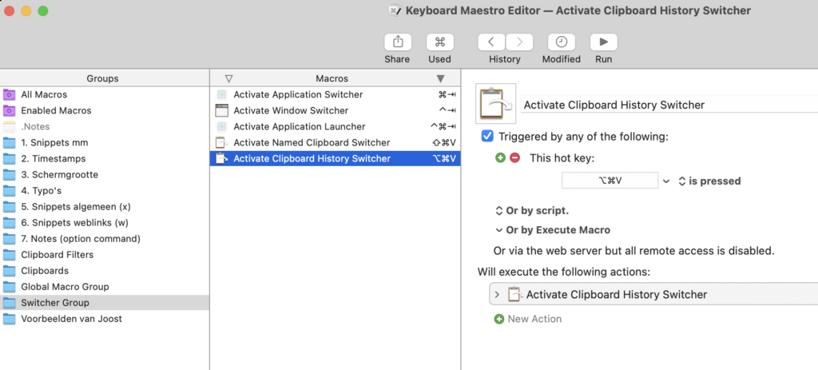
Task: Open the hot key options dropdown arrow
Action: [666, 181]
